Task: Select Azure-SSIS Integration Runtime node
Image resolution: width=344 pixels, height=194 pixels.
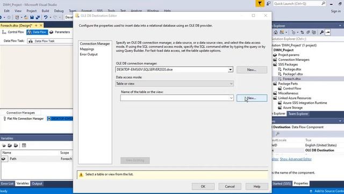Action: click(x=305, y=103)
